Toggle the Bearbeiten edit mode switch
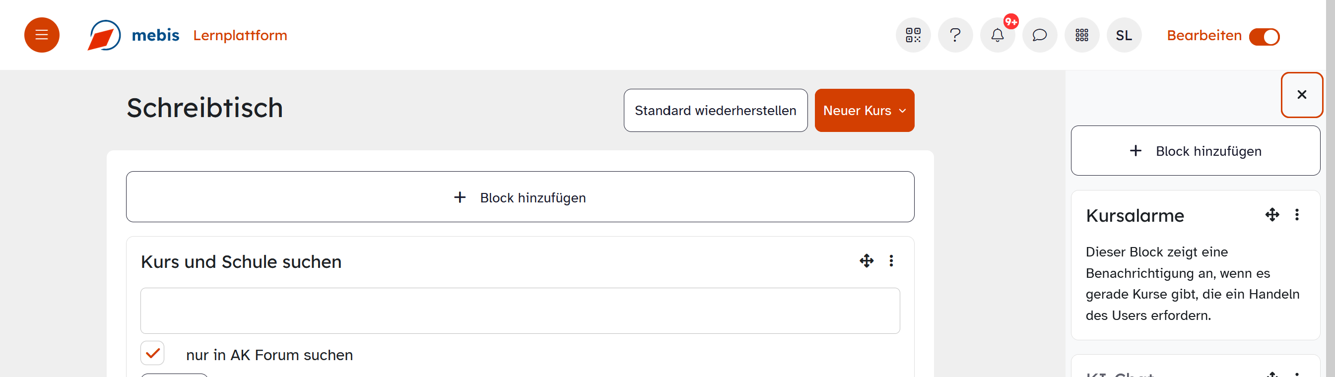Viewport: 1335px width, 377px height. (1264, 37)
